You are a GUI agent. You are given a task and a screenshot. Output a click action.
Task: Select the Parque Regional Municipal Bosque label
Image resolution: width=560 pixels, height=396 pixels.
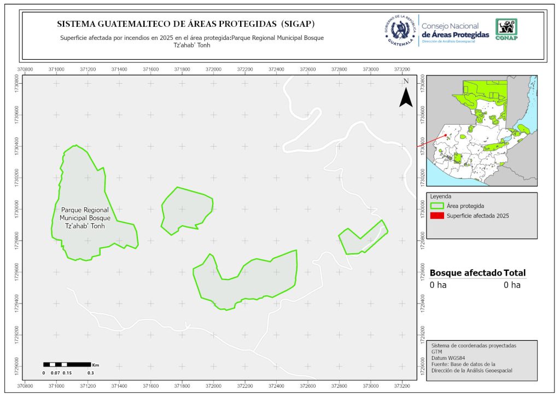pyautogui.click(x=85, y=218)
